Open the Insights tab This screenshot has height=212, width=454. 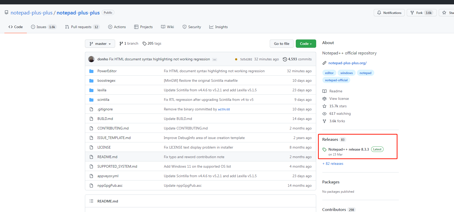point(219,27)
